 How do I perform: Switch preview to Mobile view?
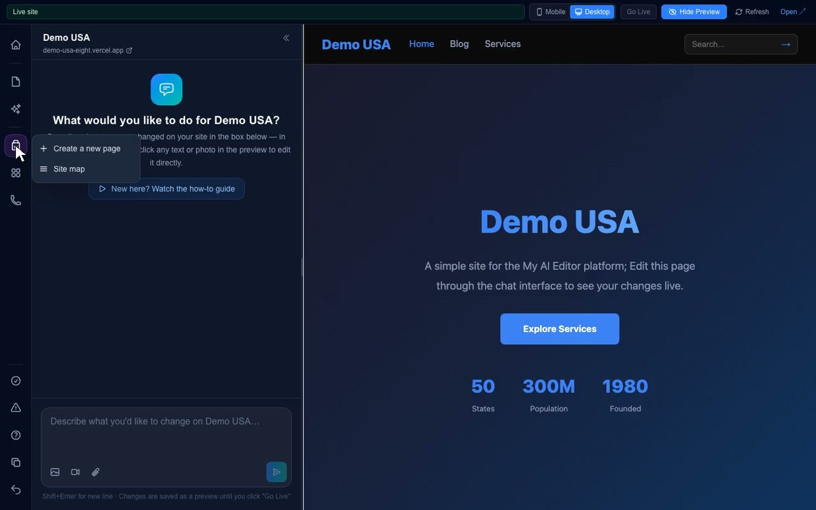coord(551,12)
